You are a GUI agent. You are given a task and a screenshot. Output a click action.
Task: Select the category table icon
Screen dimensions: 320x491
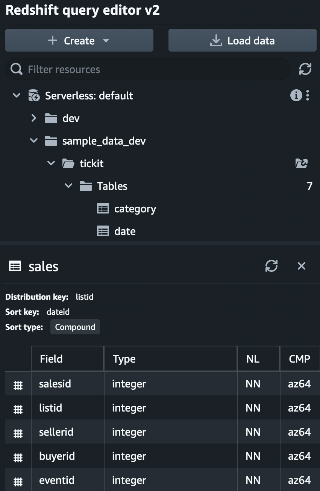tap(103, 209)
